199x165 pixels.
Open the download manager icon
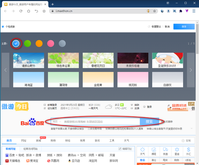(x=168, y=11)
